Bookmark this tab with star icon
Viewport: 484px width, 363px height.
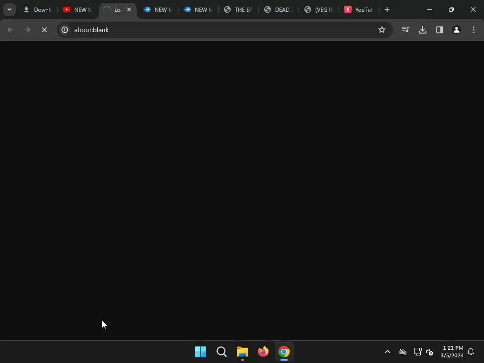382,30
